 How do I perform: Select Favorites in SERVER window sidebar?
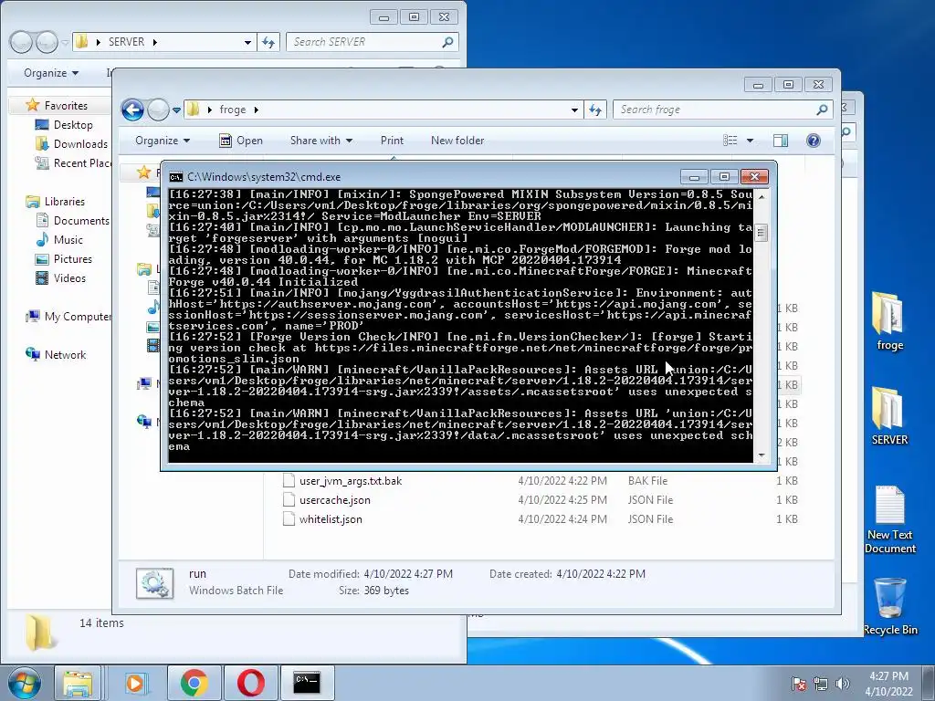tap(66, 106)
